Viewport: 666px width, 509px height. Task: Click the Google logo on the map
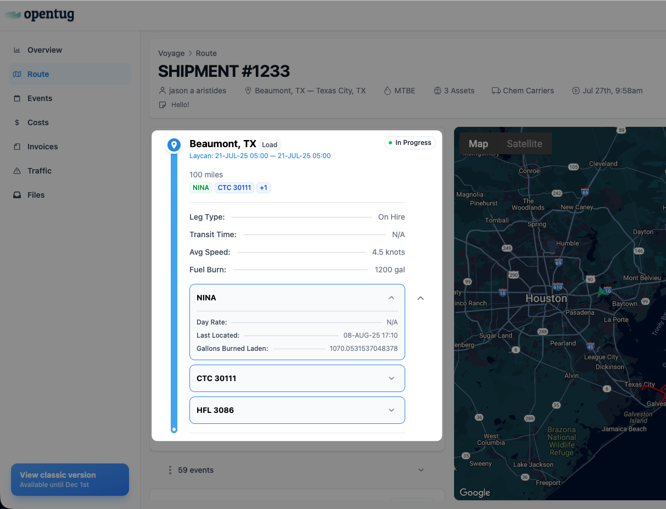475,493
